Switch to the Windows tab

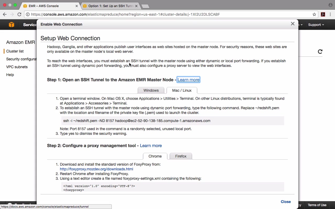coord(151,90)
